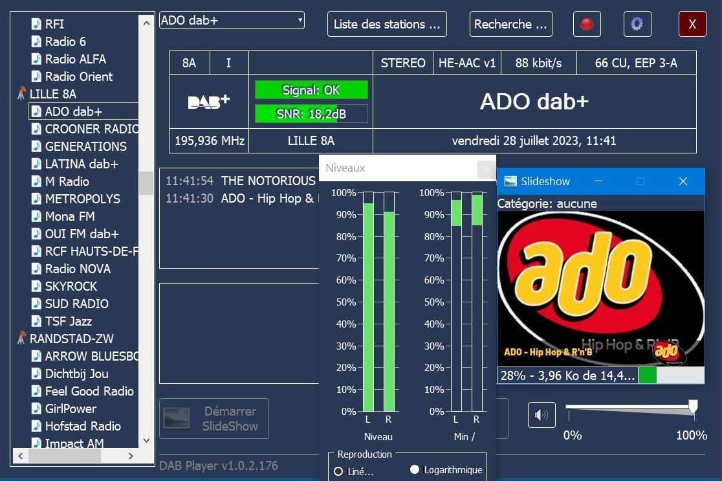Image resolution: width=722 pixels, height=481 pixels.
Task: Click the slideshow download progress bar
Action: pyautogui.click(x=671, y=375)
